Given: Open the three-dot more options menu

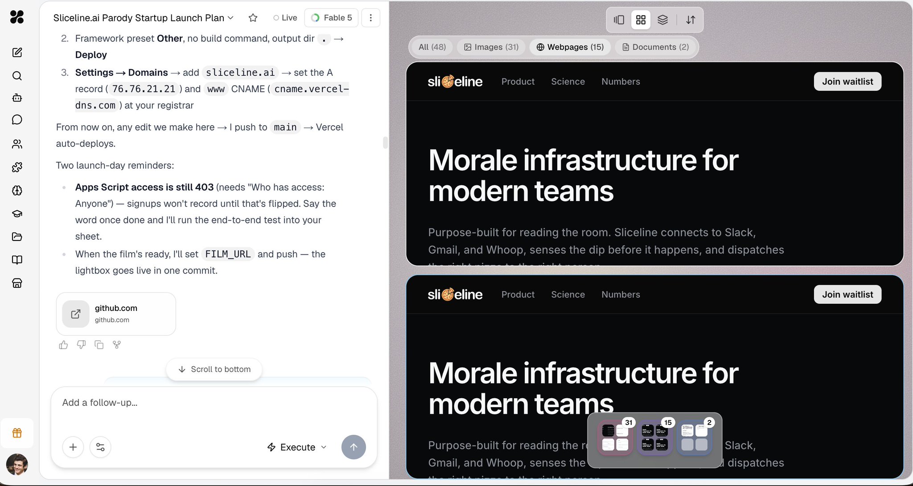Looking at the screenshot, I should pos(370,18).
